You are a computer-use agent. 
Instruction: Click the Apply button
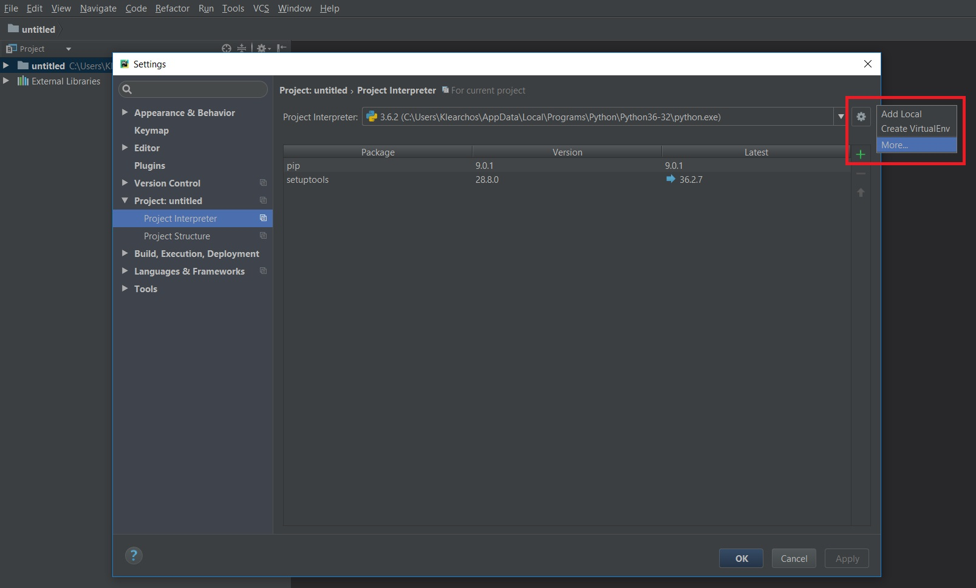[847, 558]
